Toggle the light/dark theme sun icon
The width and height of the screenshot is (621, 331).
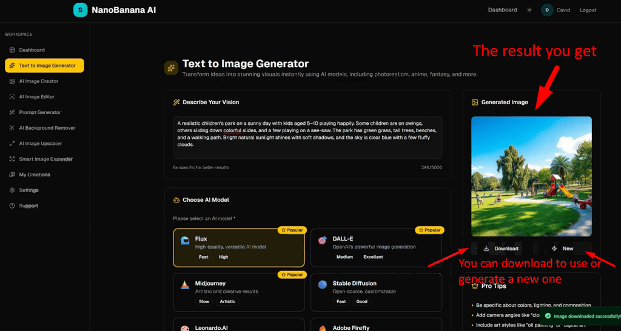click(x=529, y=10)
